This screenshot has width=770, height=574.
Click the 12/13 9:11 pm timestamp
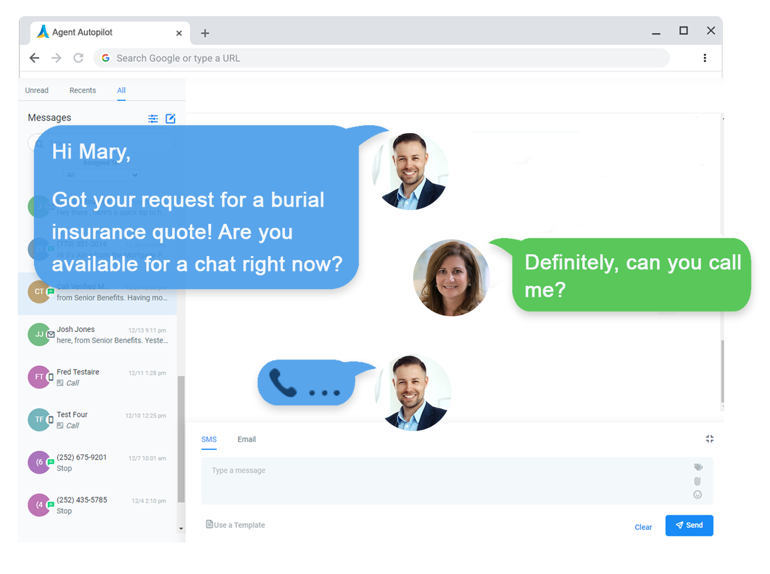tap(147, 331)
